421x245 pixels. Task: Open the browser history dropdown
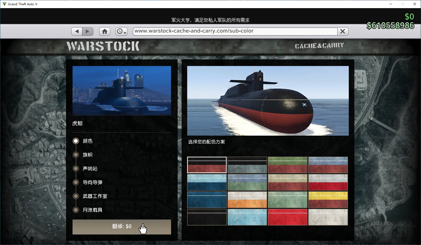[121, 31]
